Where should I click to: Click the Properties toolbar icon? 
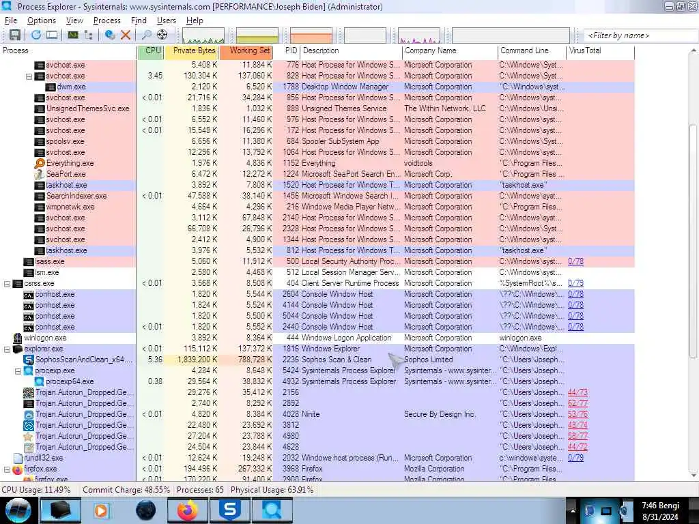[x=110, y=35]
